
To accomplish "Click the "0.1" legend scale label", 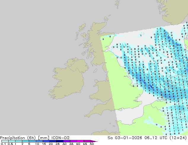I will pyautogui.click(x=3, y=144).
